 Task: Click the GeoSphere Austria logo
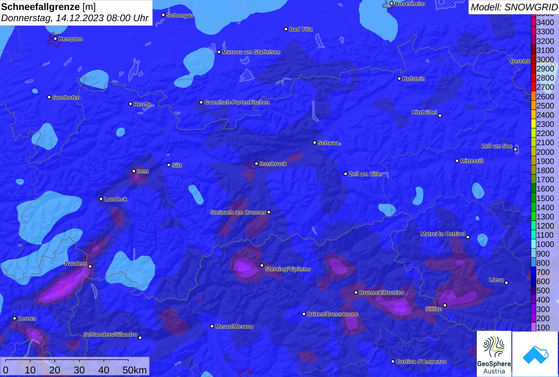click(x=494, y=353)
